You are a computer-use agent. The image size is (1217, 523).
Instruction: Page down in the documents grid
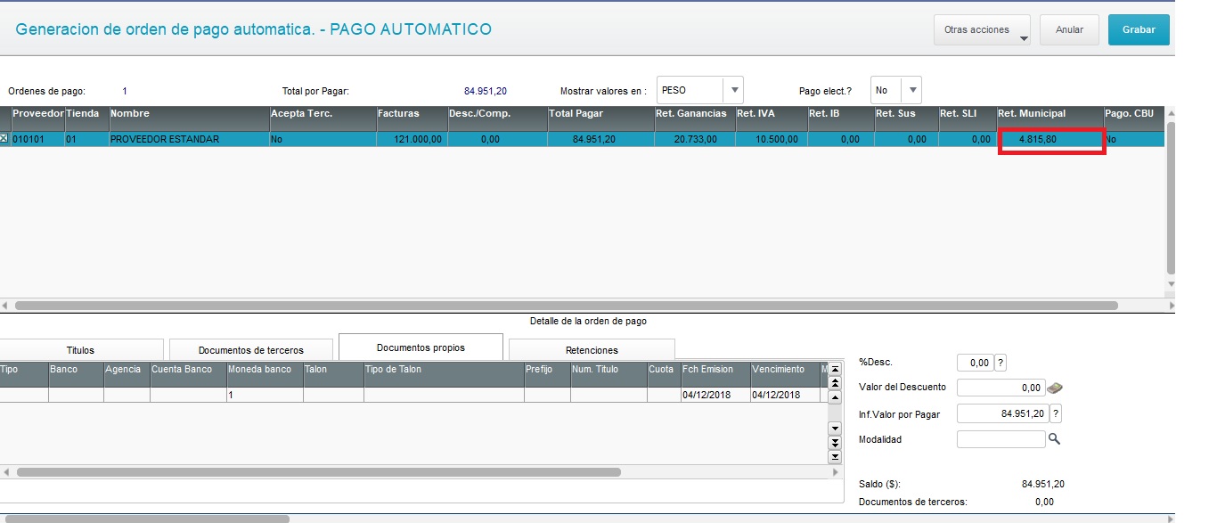point(835,442)
